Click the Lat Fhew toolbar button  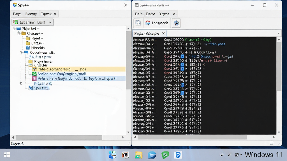(33, 22)
